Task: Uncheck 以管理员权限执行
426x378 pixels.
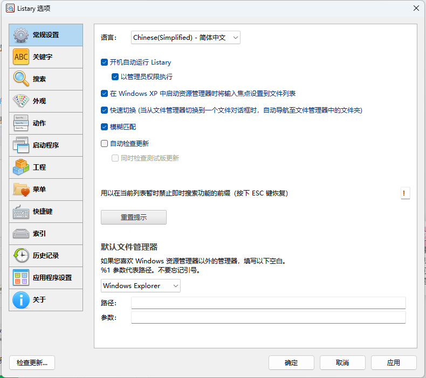Action: (115, 77)
